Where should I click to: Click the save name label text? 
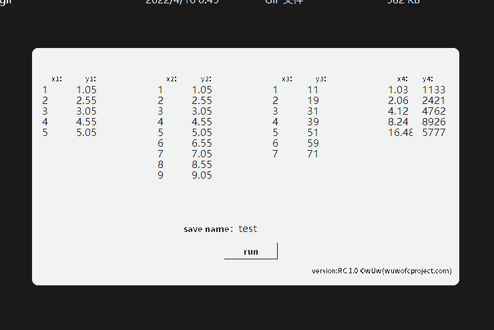(x=208, y=229)
